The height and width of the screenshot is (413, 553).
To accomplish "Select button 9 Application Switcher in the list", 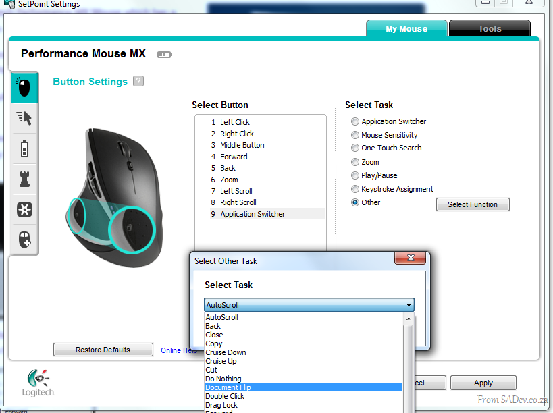I will coord(267,214).
